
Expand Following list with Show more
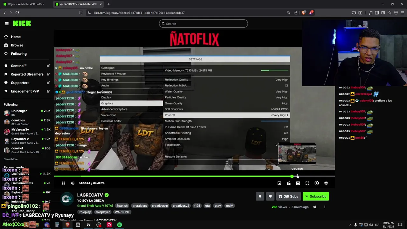[10, 159]
